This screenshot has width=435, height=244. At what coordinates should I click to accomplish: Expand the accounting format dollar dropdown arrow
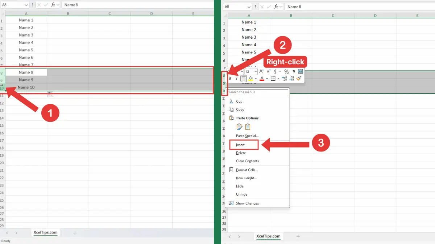[x=280, y=72]
